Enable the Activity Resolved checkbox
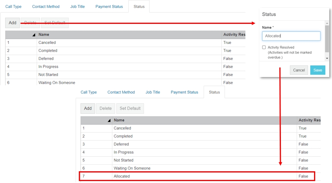The height and width of the screenshot is (183, 332). pos(264,47)
